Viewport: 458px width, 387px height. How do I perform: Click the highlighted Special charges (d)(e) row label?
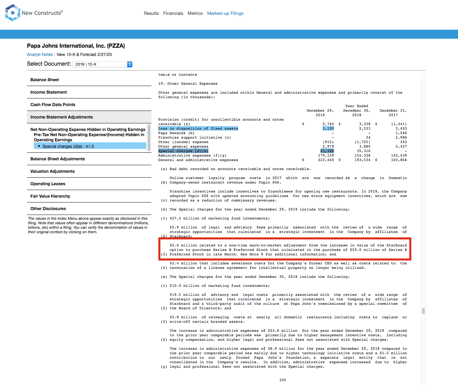point(183,151)
